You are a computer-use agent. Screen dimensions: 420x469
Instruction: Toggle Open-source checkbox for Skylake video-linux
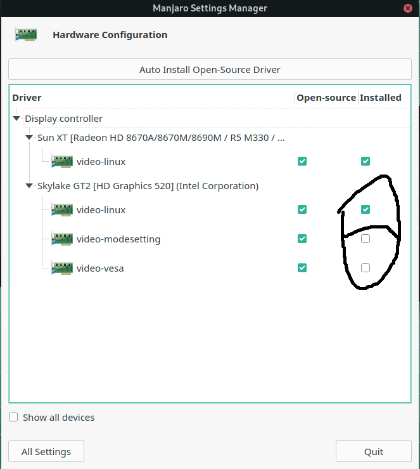[x=302, y=209]
